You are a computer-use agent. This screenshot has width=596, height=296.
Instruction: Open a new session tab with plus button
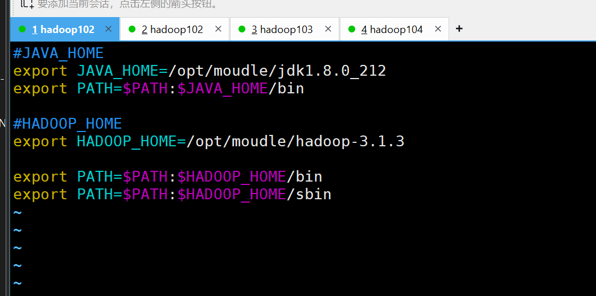click(459, 28)
